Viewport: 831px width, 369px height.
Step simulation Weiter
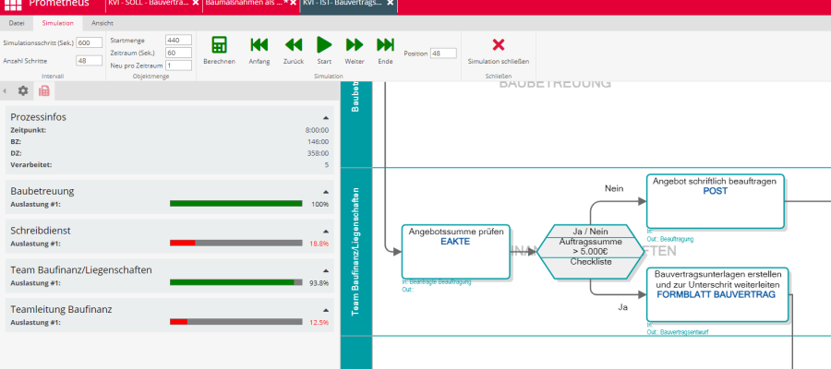tap(355, 45)
